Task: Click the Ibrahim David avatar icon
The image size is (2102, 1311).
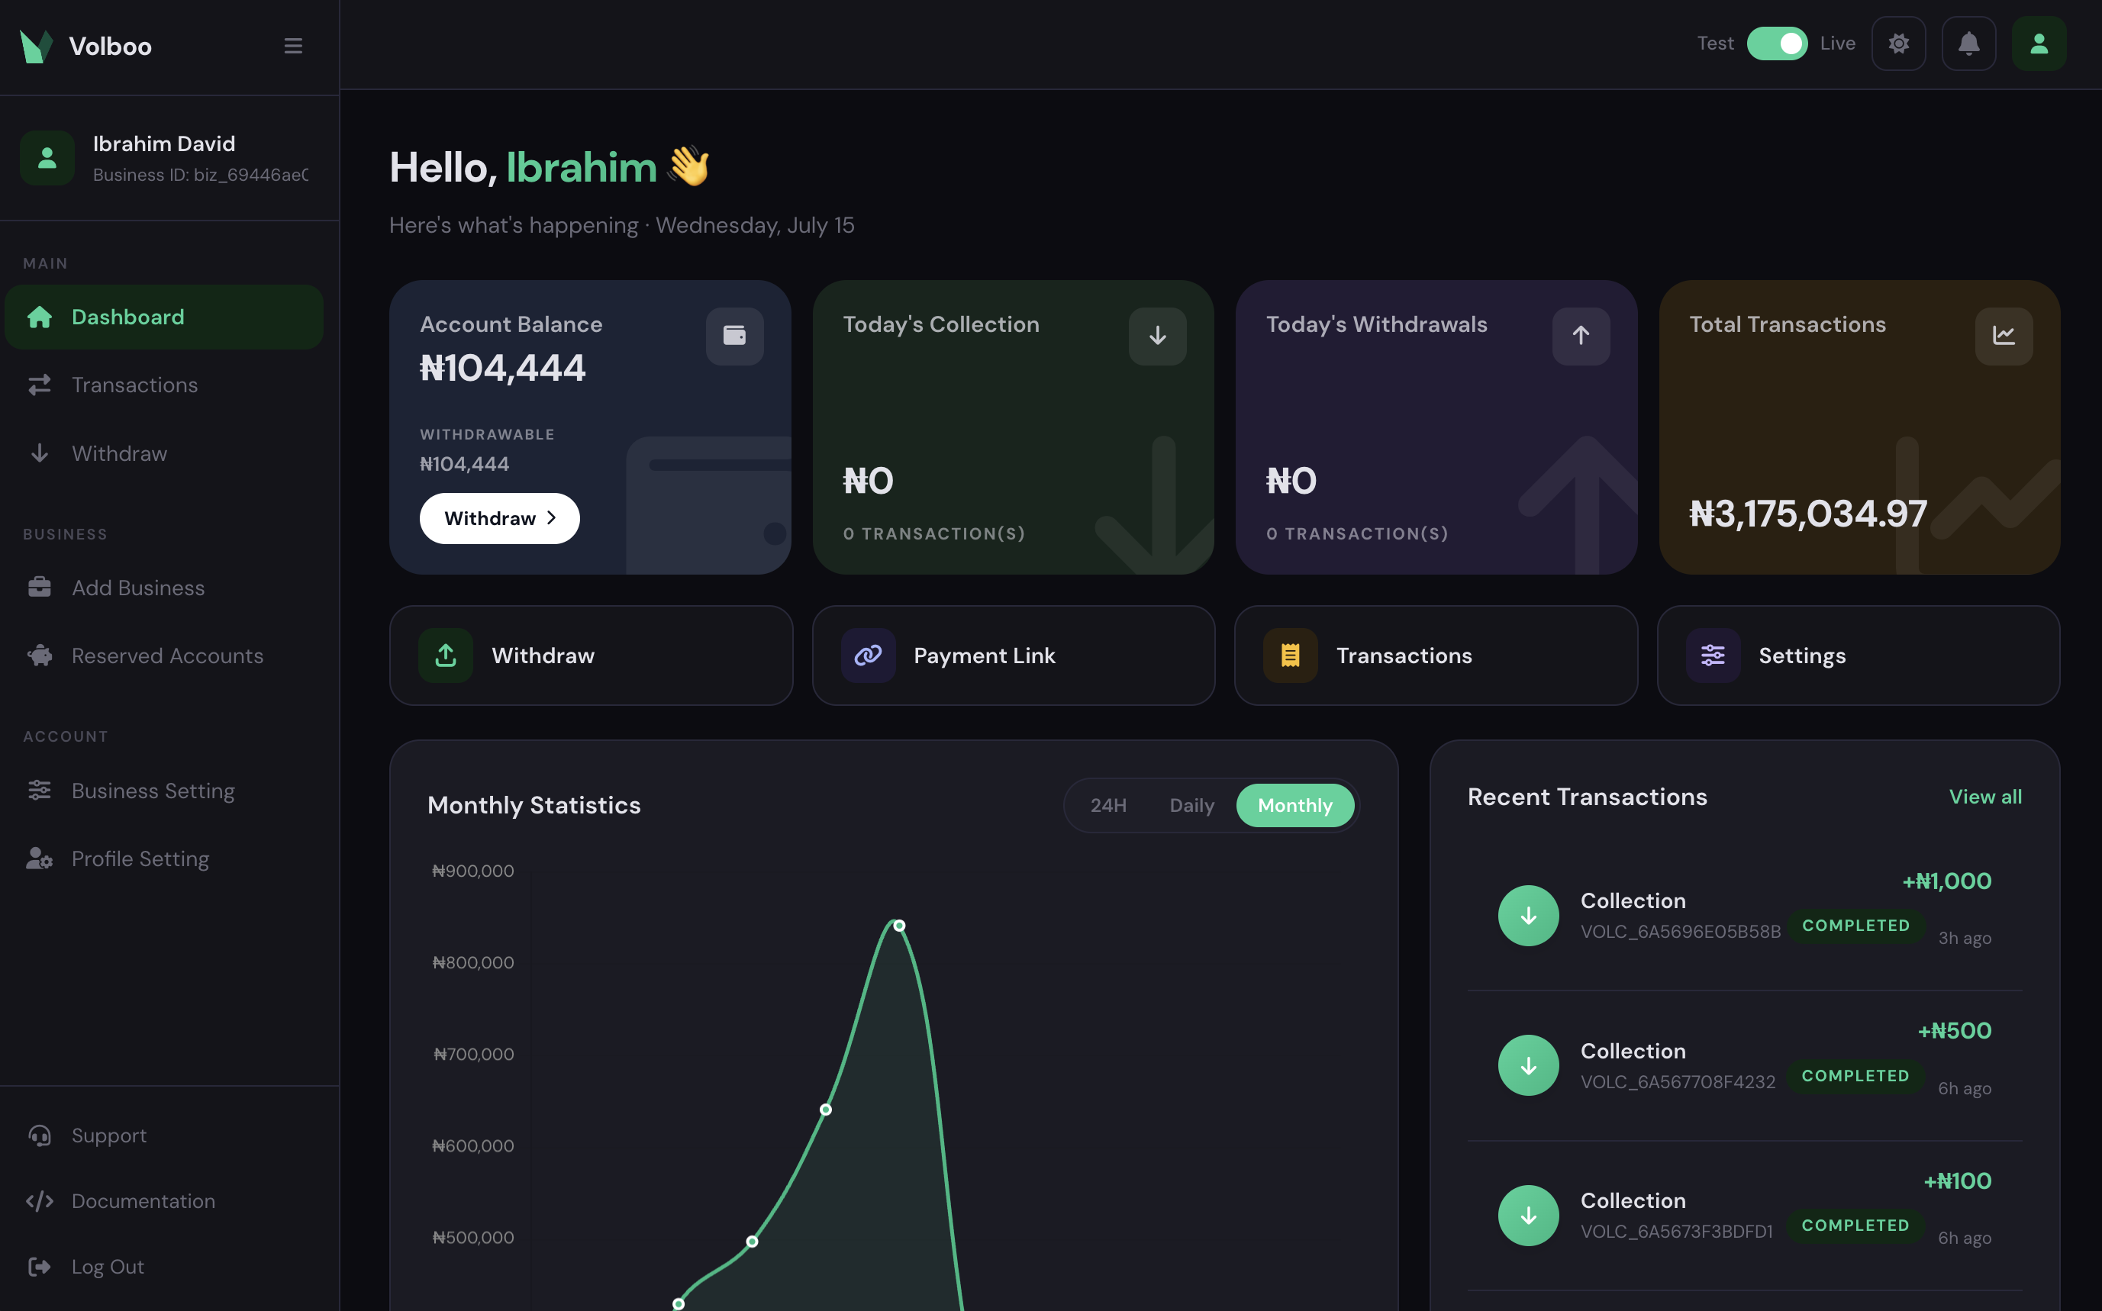Action: tap(47, 158)
